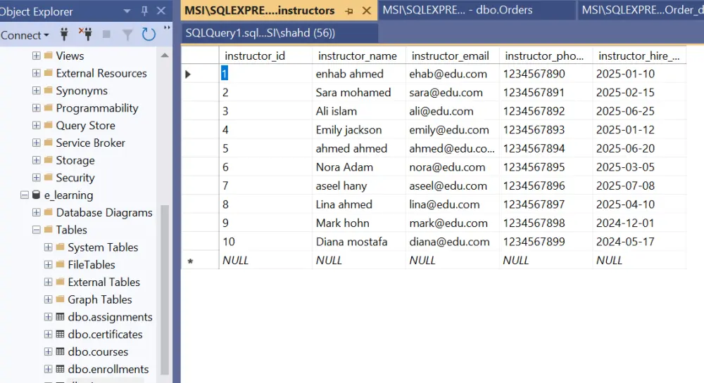This screenshot has width=704, height=383.
Task: Select the new row marked with asterisk
Action: (200, 260)
